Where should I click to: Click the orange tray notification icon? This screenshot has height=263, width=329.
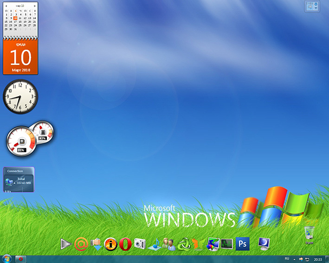(x=301, y=259)
